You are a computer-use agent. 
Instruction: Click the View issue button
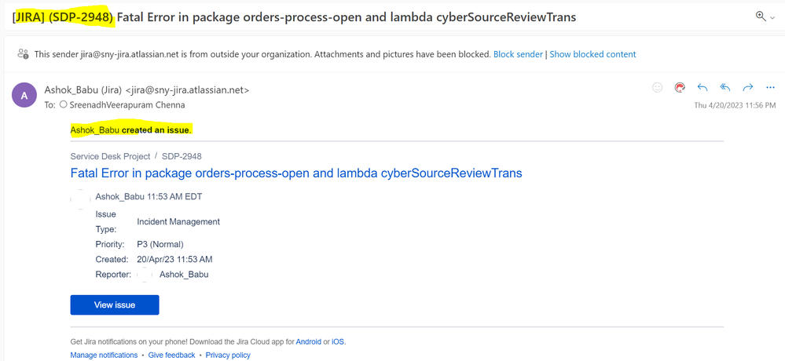[115, 305]
